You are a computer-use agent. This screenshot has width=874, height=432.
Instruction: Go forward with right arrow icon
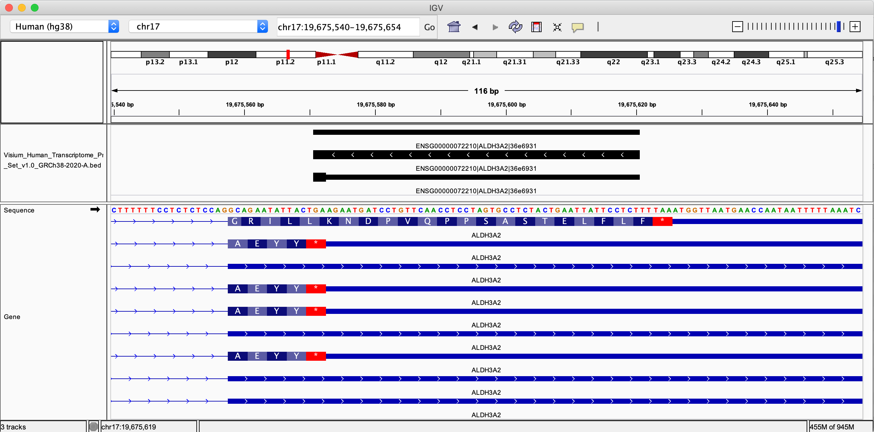pyautogui.click(x=495, y=27)
